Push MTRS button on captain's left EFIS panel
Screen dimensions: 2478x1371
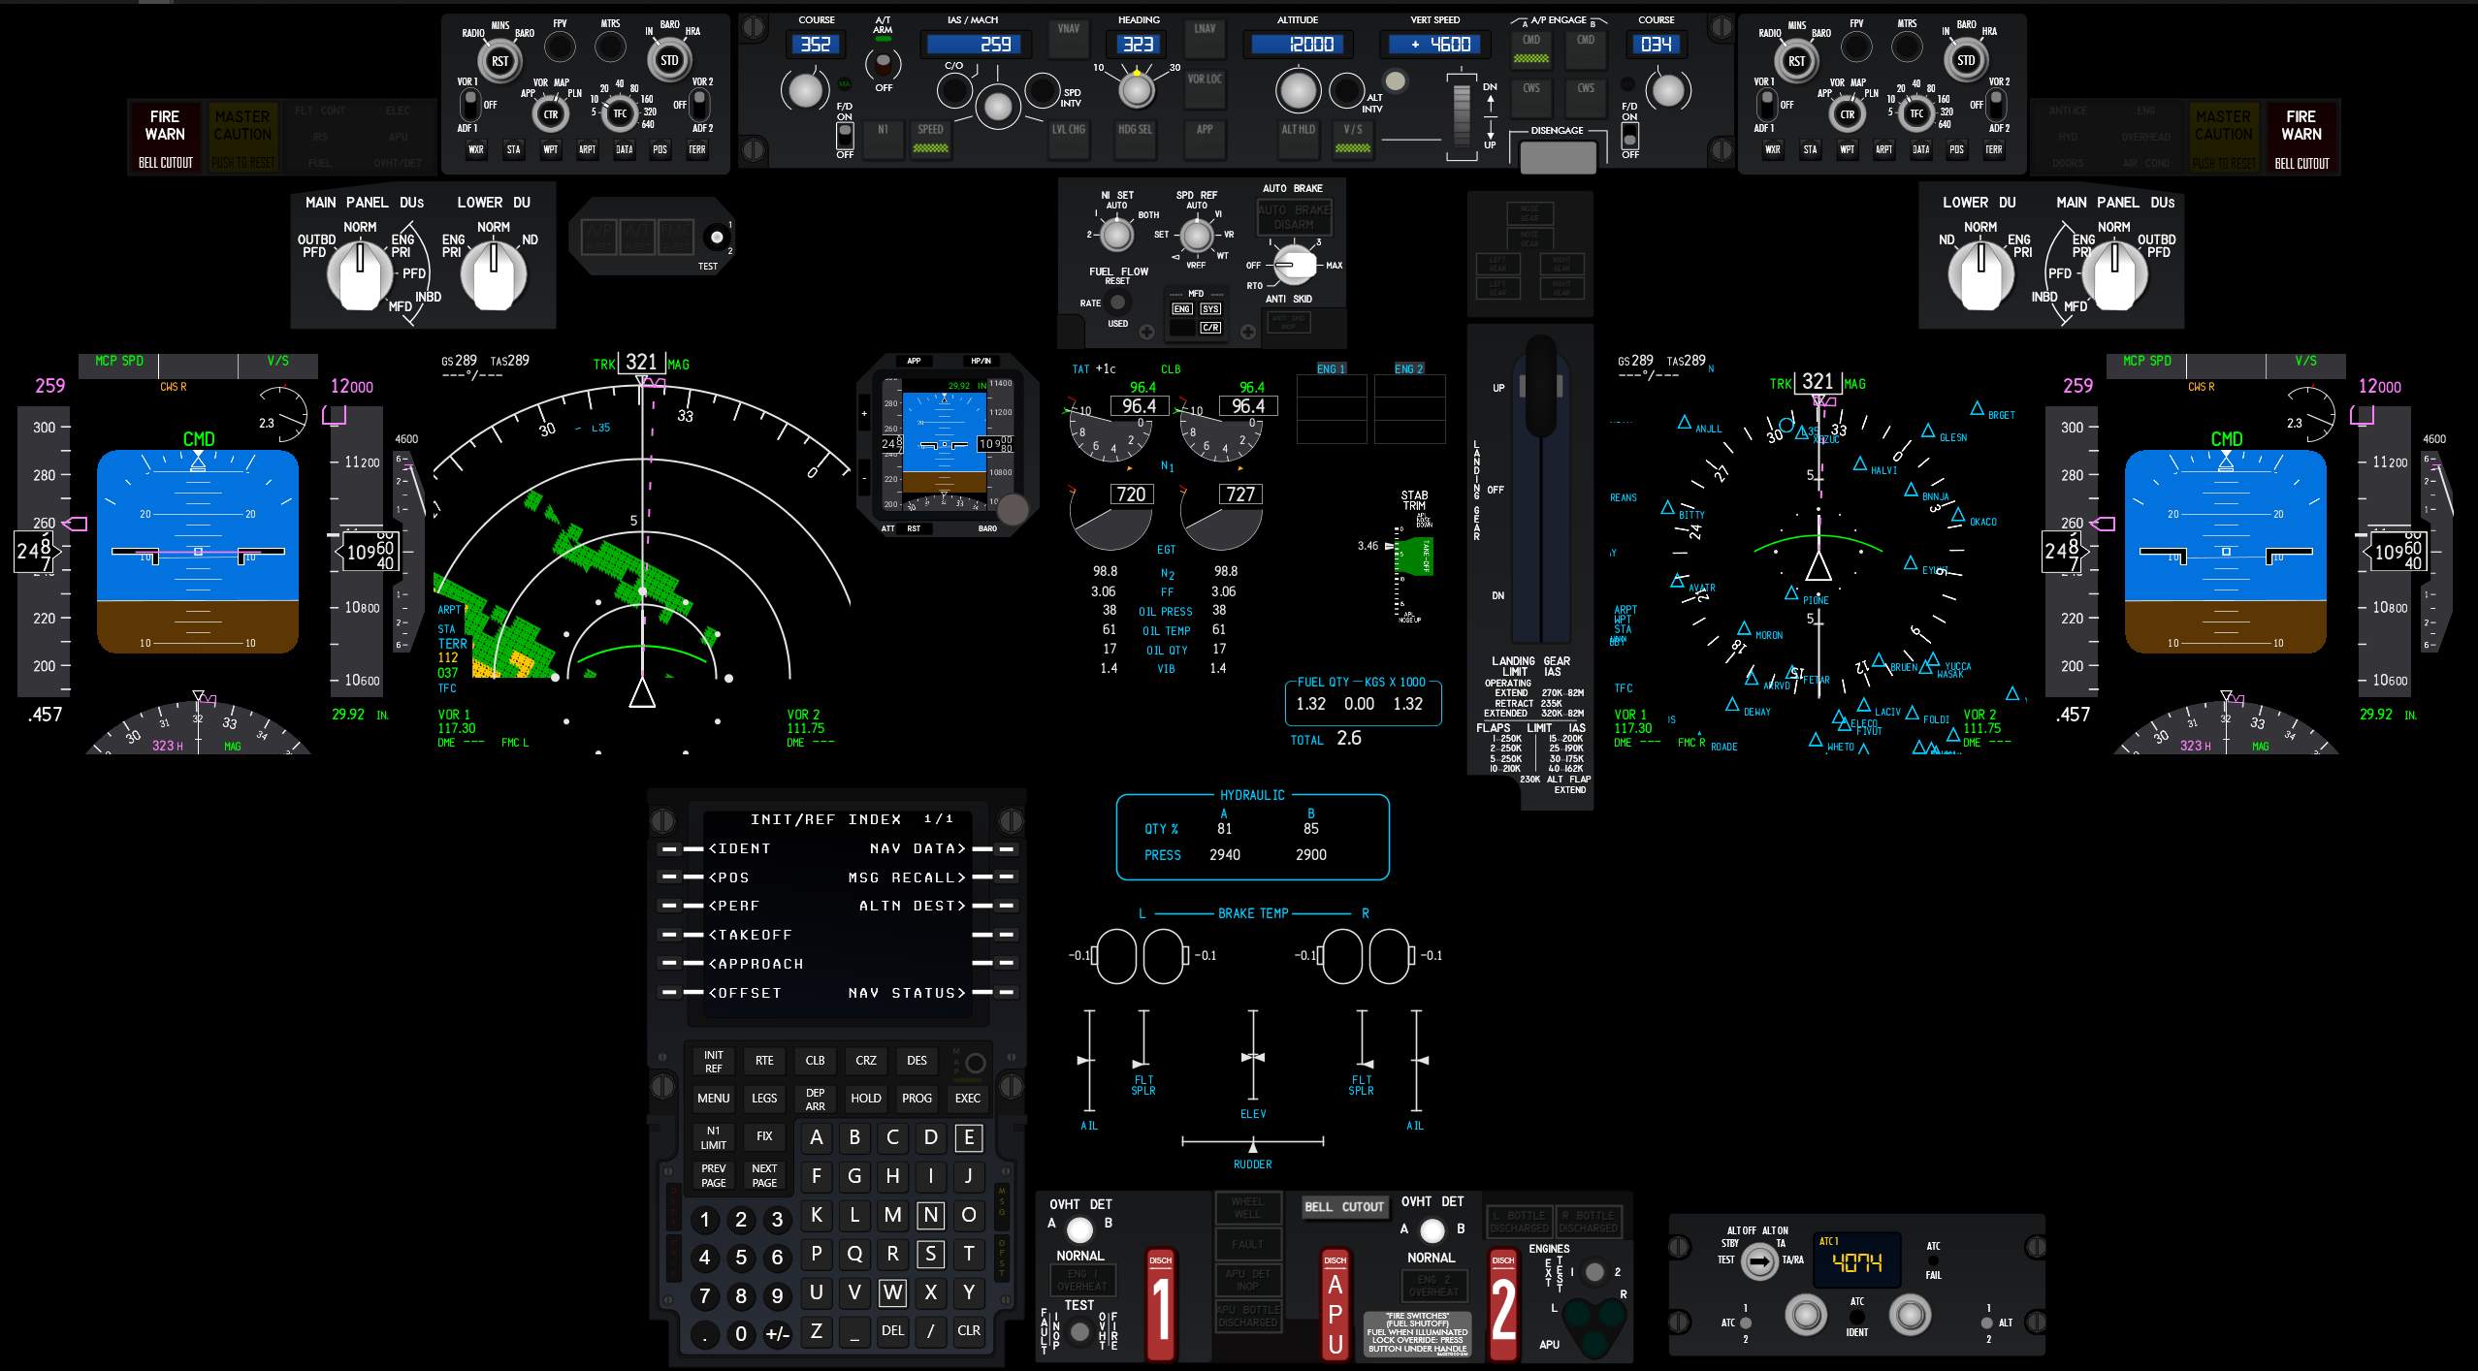tap(610, 46)
